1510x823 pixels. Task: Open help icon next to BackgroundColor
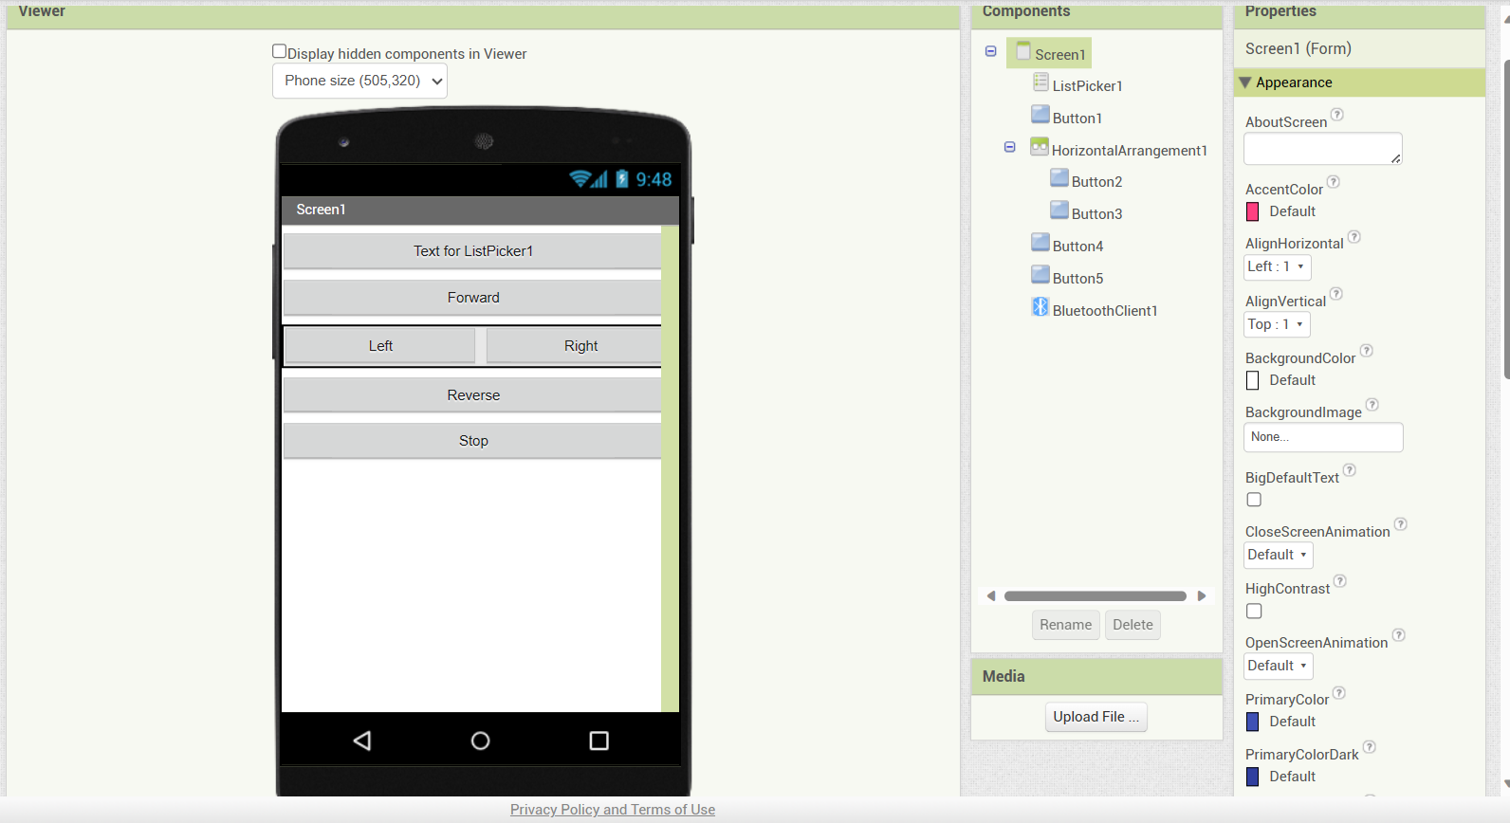pyautogui.click(x=1367, y=351)
